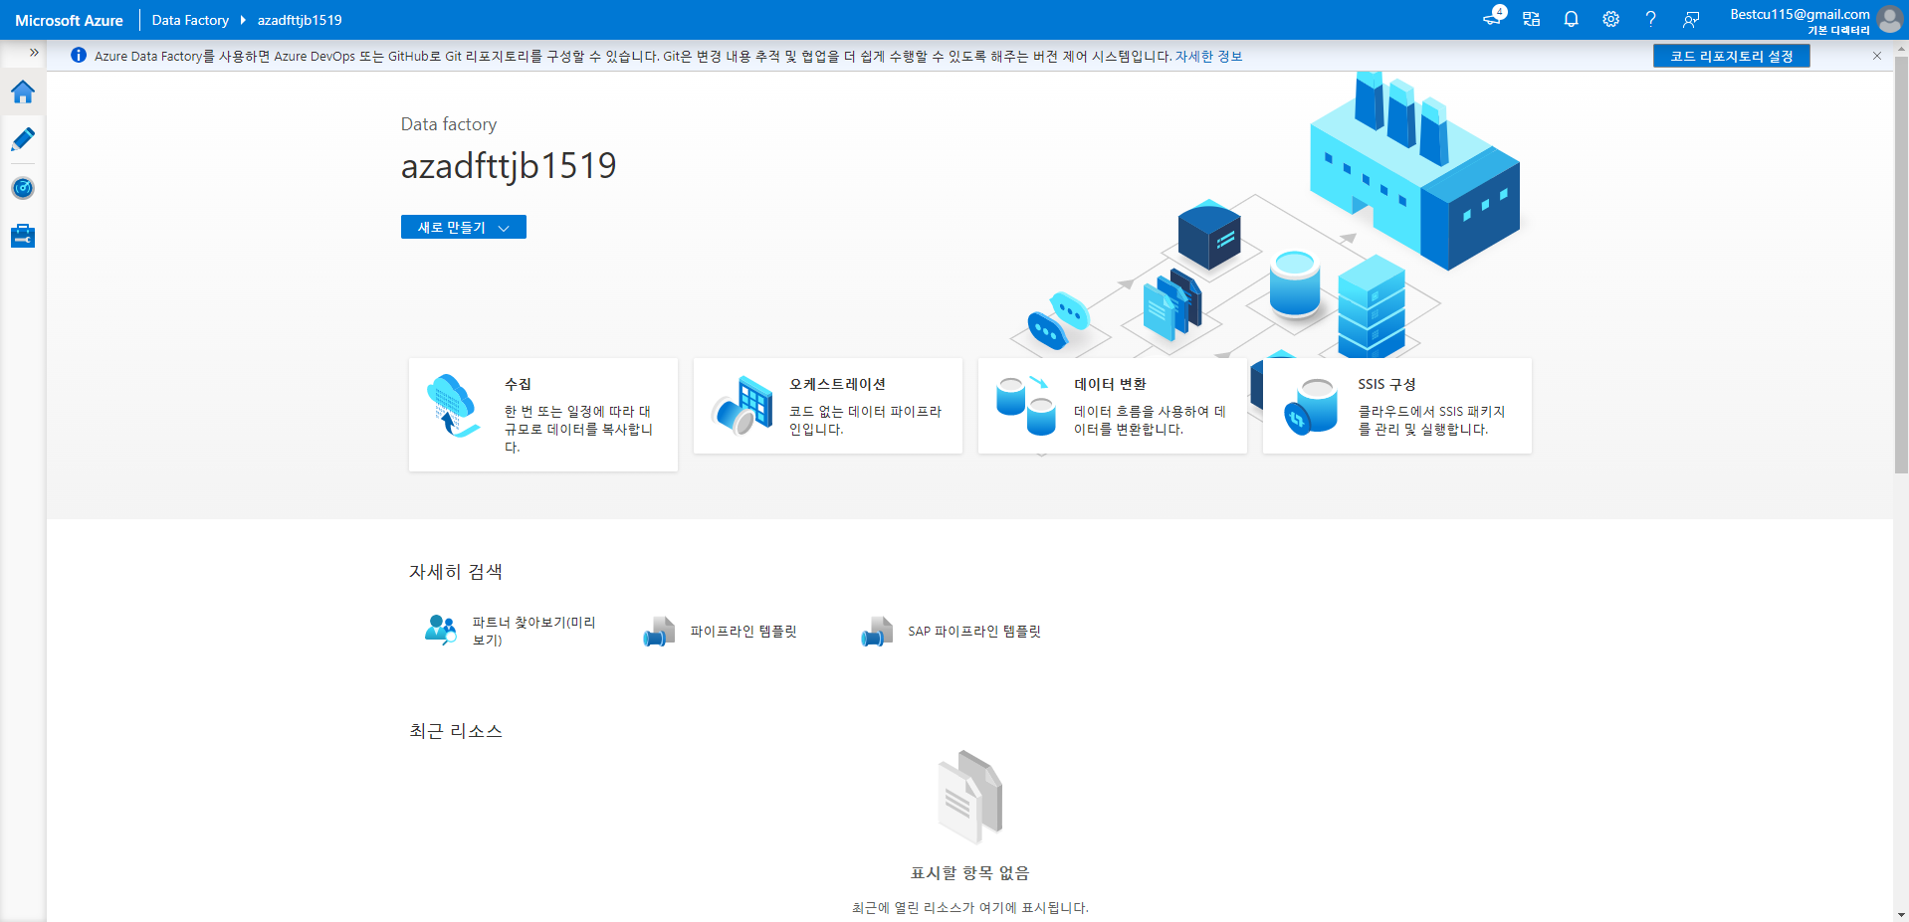Click the 오케스트레이션 pipeline icon
The height and width of the screenshot is (922, 1909).
pos(742,406)
